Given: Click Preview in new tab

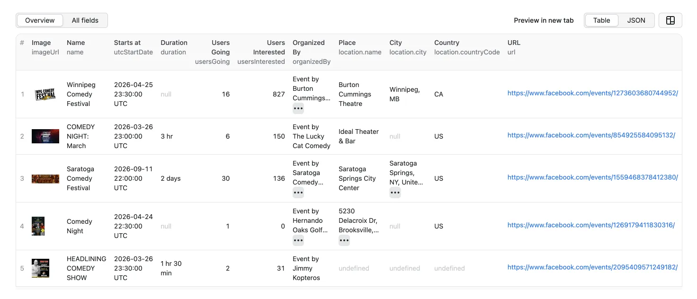Looking at the screenshot, I should point(544,20).
